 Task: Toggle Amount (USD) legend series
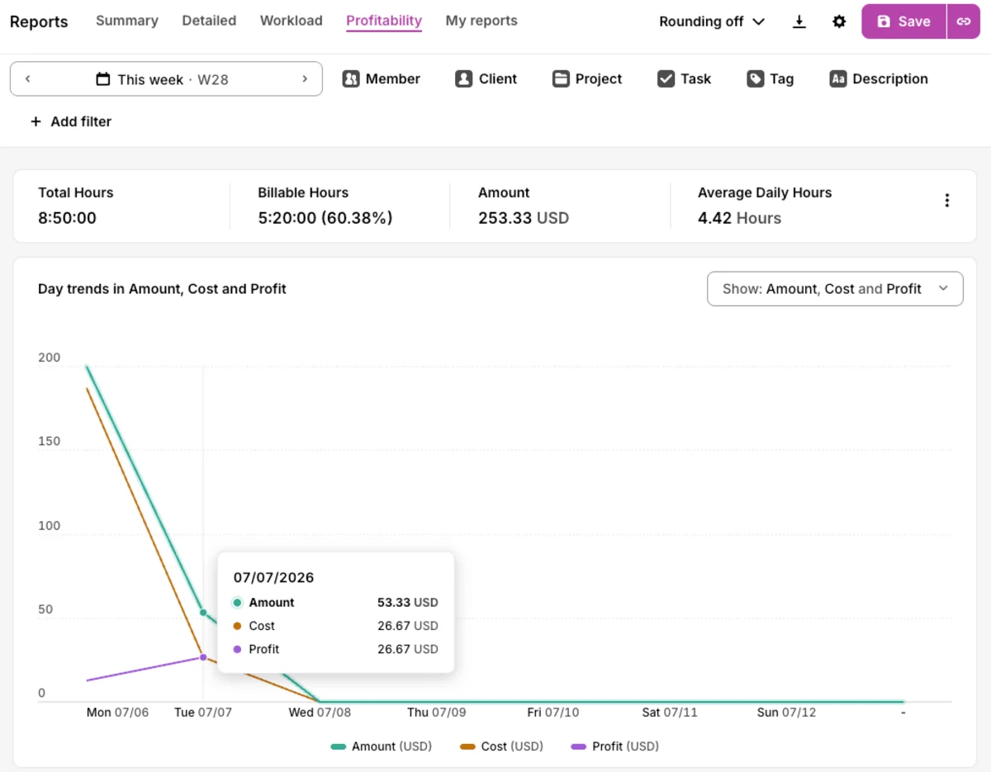tap(381, 746)
